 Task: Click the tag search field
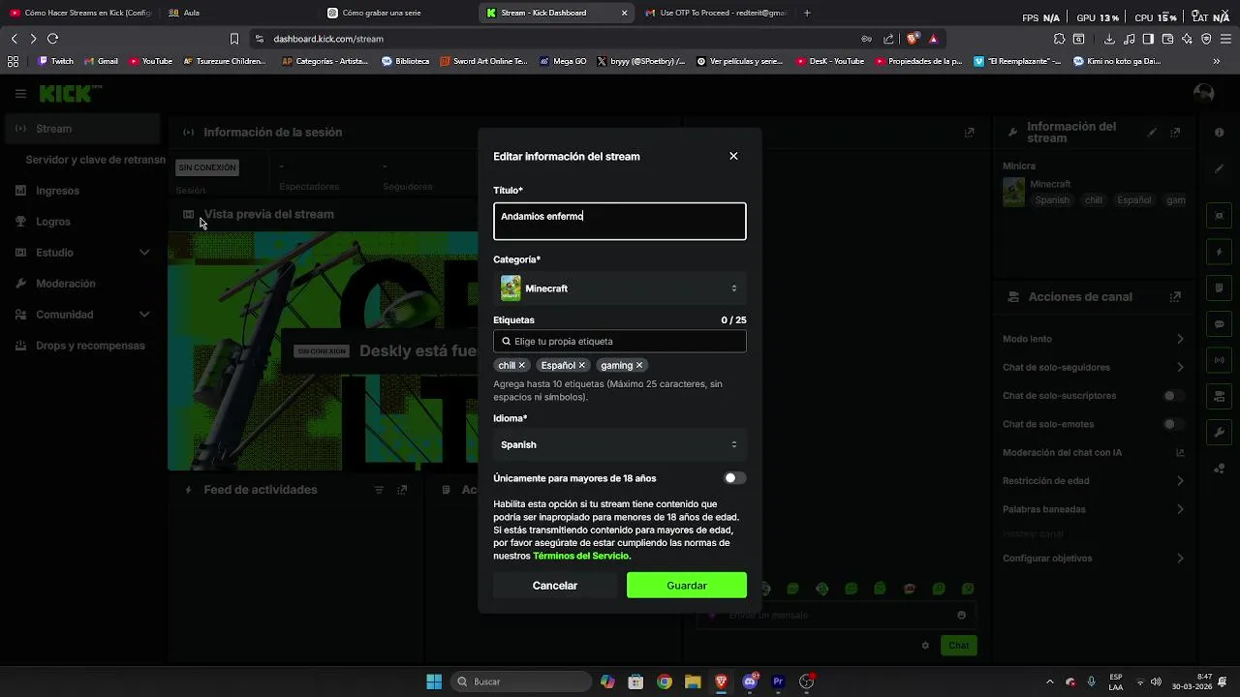coord(620,341)
